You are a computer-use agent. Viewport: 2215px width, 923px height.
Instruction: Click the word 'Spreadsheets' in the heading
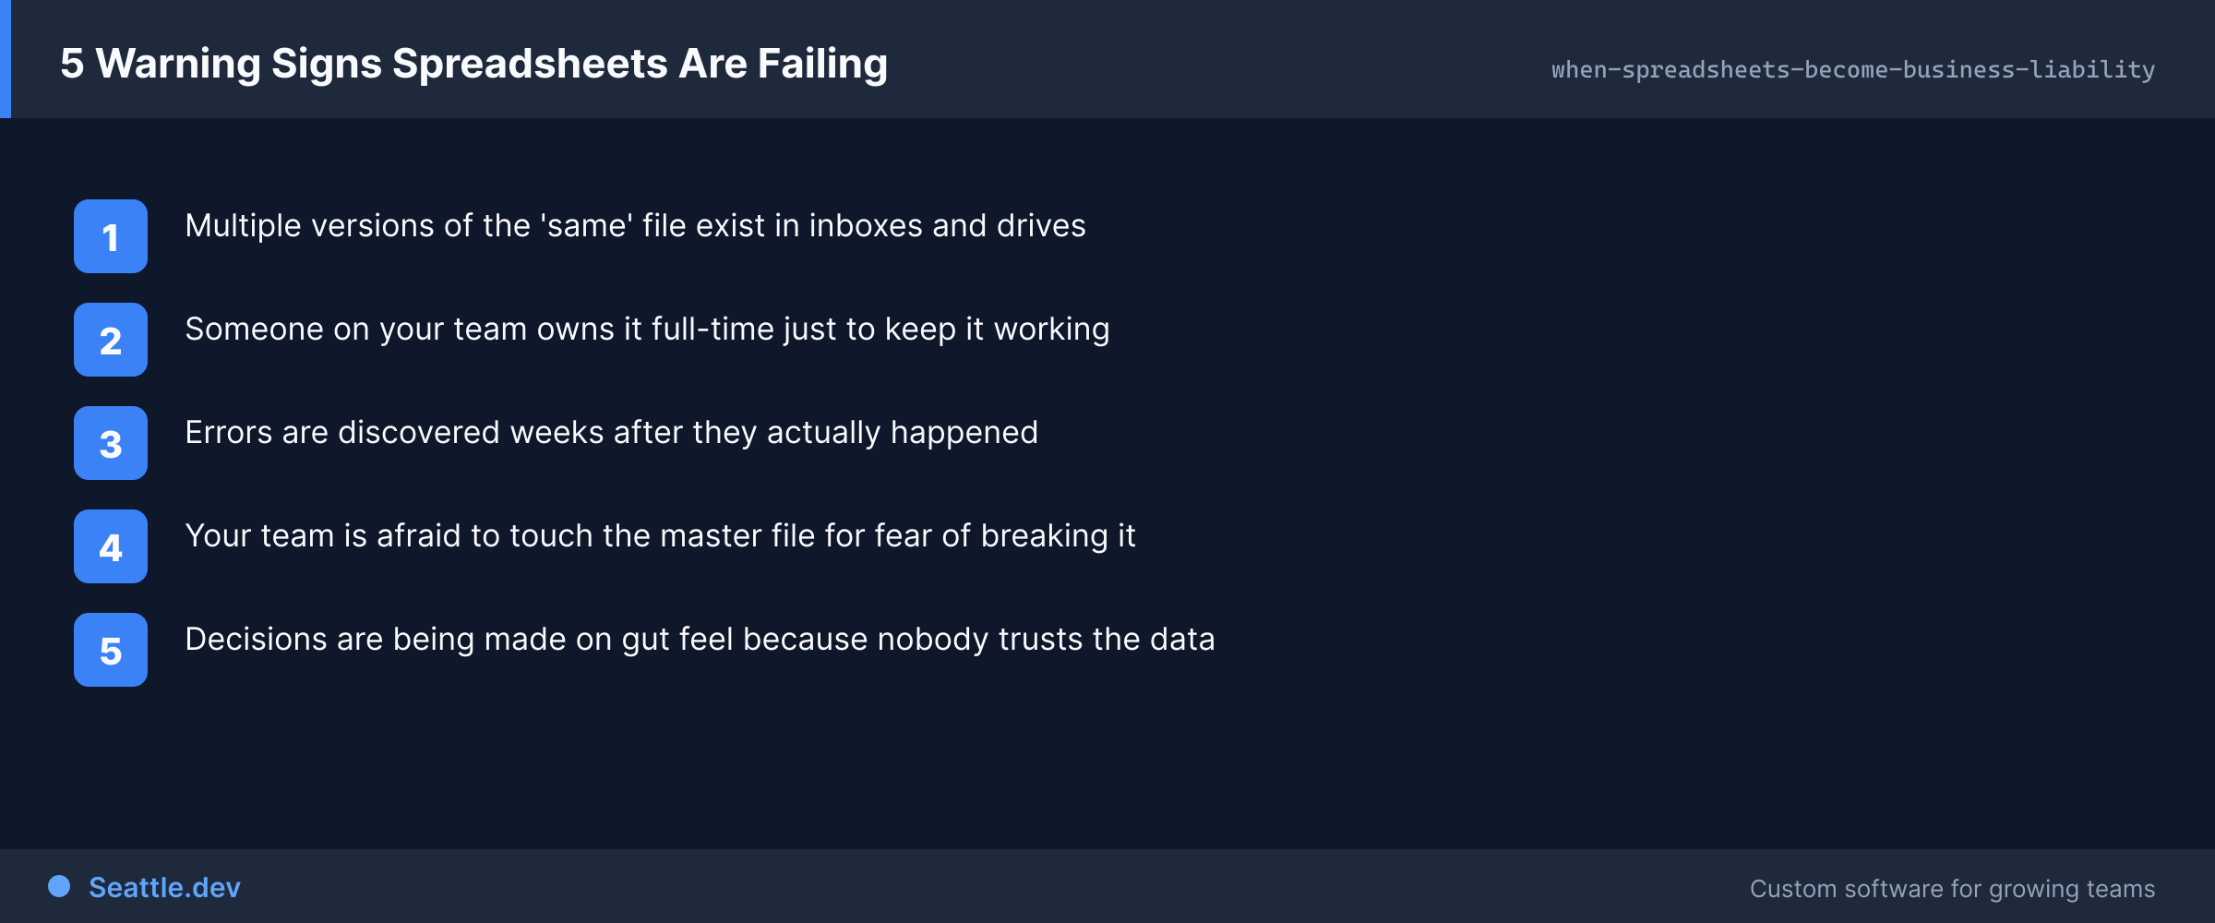pos(530,64)
